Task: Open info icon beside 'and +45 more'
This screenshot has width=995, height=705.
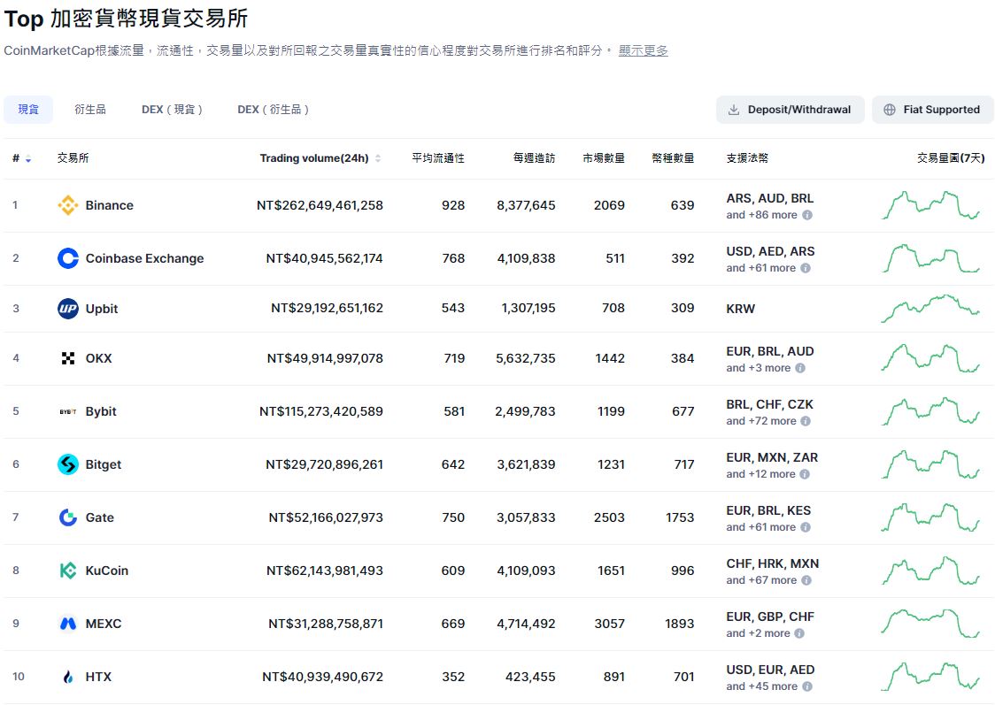Action: coord(807,686)
